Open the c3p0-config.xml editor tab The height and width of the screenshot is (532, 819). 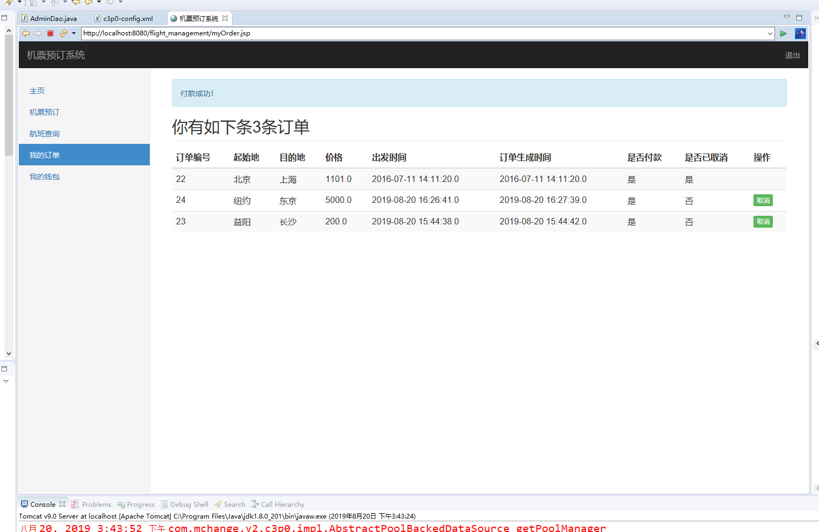(127, 18)
